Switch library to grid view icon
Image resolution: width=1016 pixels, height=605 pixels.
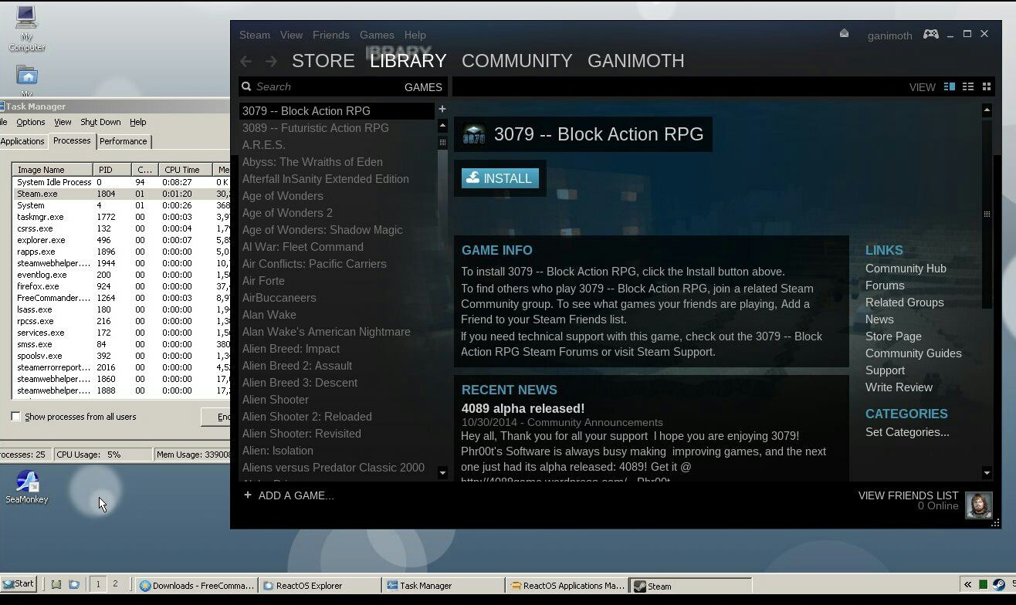click(x=987, y=86)
